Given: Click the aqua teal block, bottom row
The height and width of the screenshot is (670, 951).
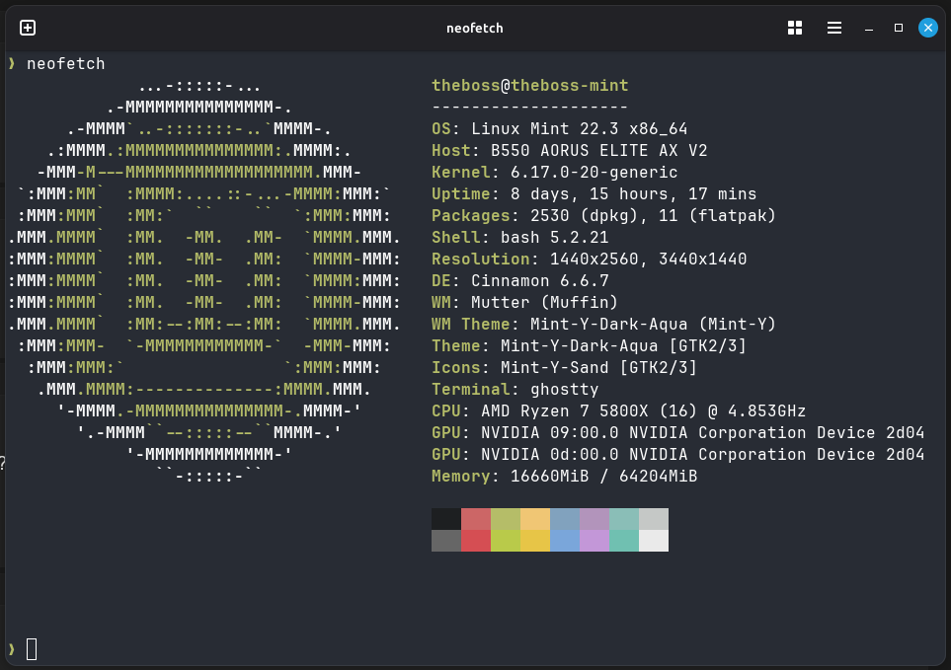Looking at the screenshot, I should [624, 541].
